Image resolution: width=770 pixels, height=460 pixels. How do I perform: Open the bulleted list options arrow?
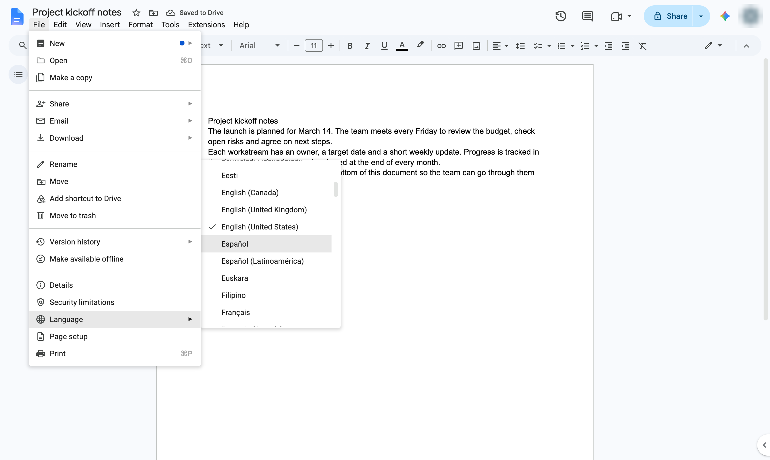click(x=573, y=46)
